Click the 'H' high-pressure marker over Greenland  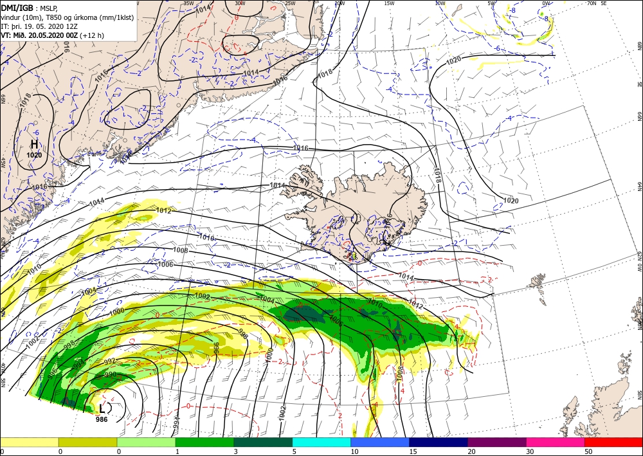(35, 144)
